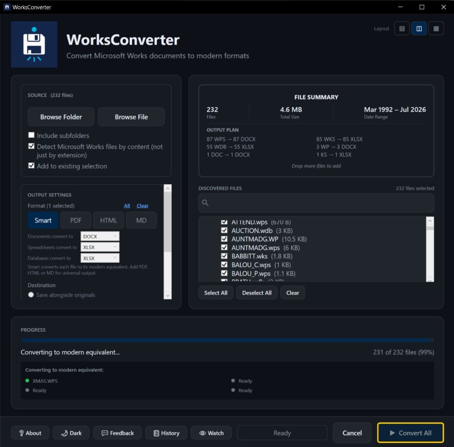Viewport: 454px width, 447px height.
Task: Click Drop more files to add text
Action: pyautogui.click(x=316, y=166)
